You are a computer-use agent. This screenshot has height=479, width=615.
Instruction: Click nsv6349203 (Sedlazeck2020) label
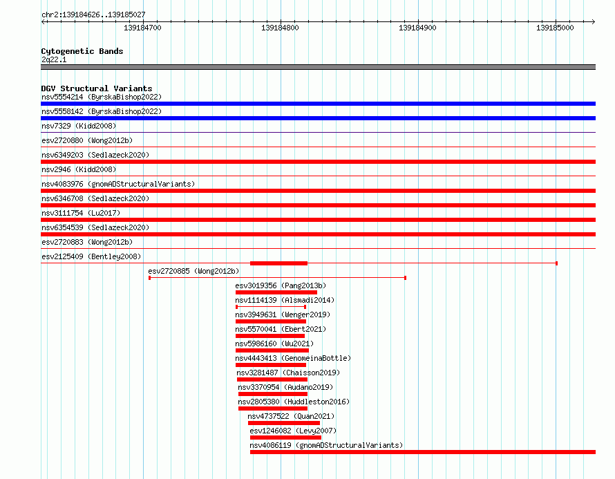(95, 155)
